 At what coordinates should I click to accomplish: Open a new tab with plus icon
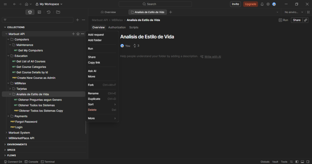[171, 12]
